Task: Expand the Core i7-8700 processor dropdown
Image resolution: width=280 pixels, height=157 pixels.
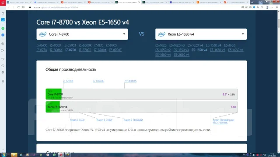Action: pos(82,34)
